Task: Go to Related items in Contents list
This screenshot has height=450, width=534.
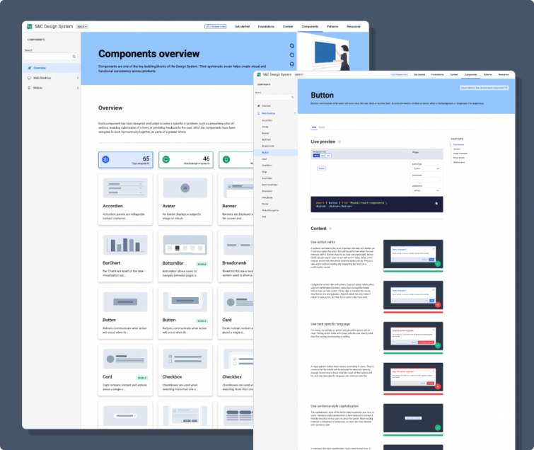Action: click(459, 163)
